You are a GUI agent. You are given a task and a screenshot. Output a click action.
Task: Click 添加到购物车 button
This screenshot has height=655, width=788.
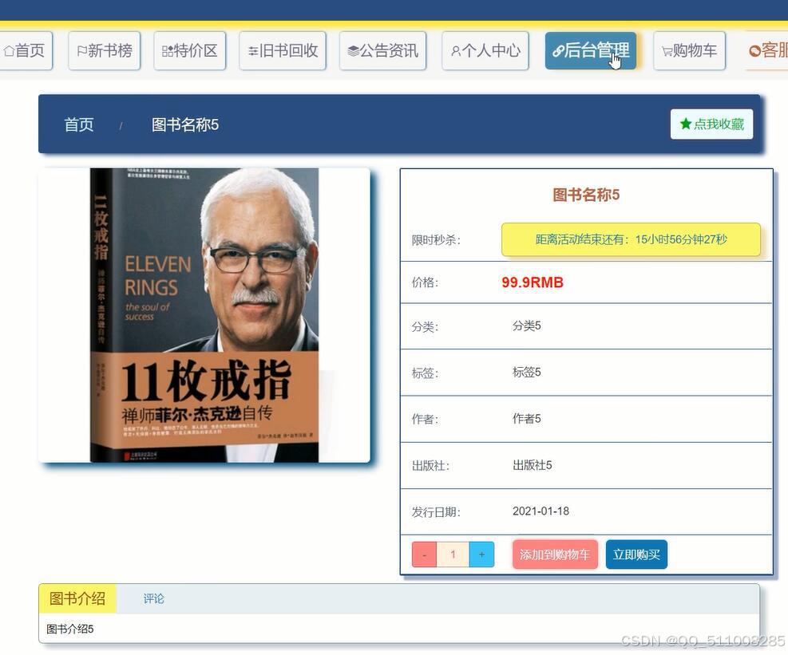point(555,554)
